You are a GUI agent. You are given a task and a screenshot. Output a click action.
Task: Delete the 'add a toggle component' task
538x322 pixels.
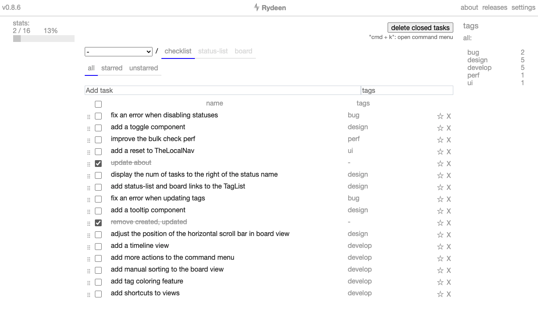(449, 128)
